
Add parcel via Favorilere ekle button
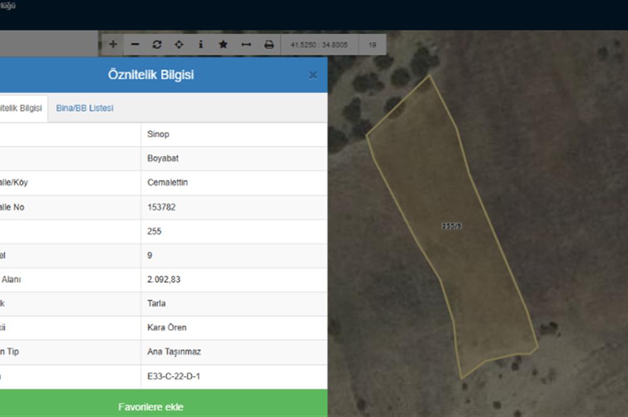coord(164,404)
